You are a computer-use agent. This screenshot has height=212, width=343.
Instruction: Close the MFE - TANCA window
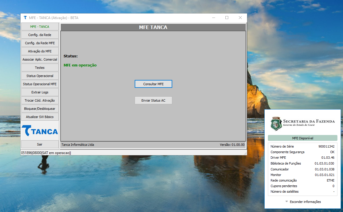point(240,18)
